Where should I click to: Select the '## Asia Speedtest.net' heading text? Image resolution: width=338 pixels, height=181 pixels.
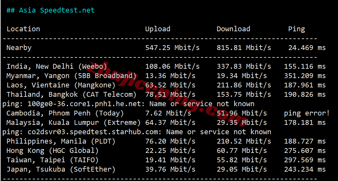(x=50, y=10)
